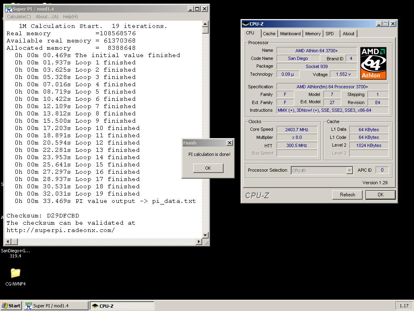The width and height of the screenshot is (414, 311).
Task: Click the empty Level 3 cache field
Action: tap(369, 153)
